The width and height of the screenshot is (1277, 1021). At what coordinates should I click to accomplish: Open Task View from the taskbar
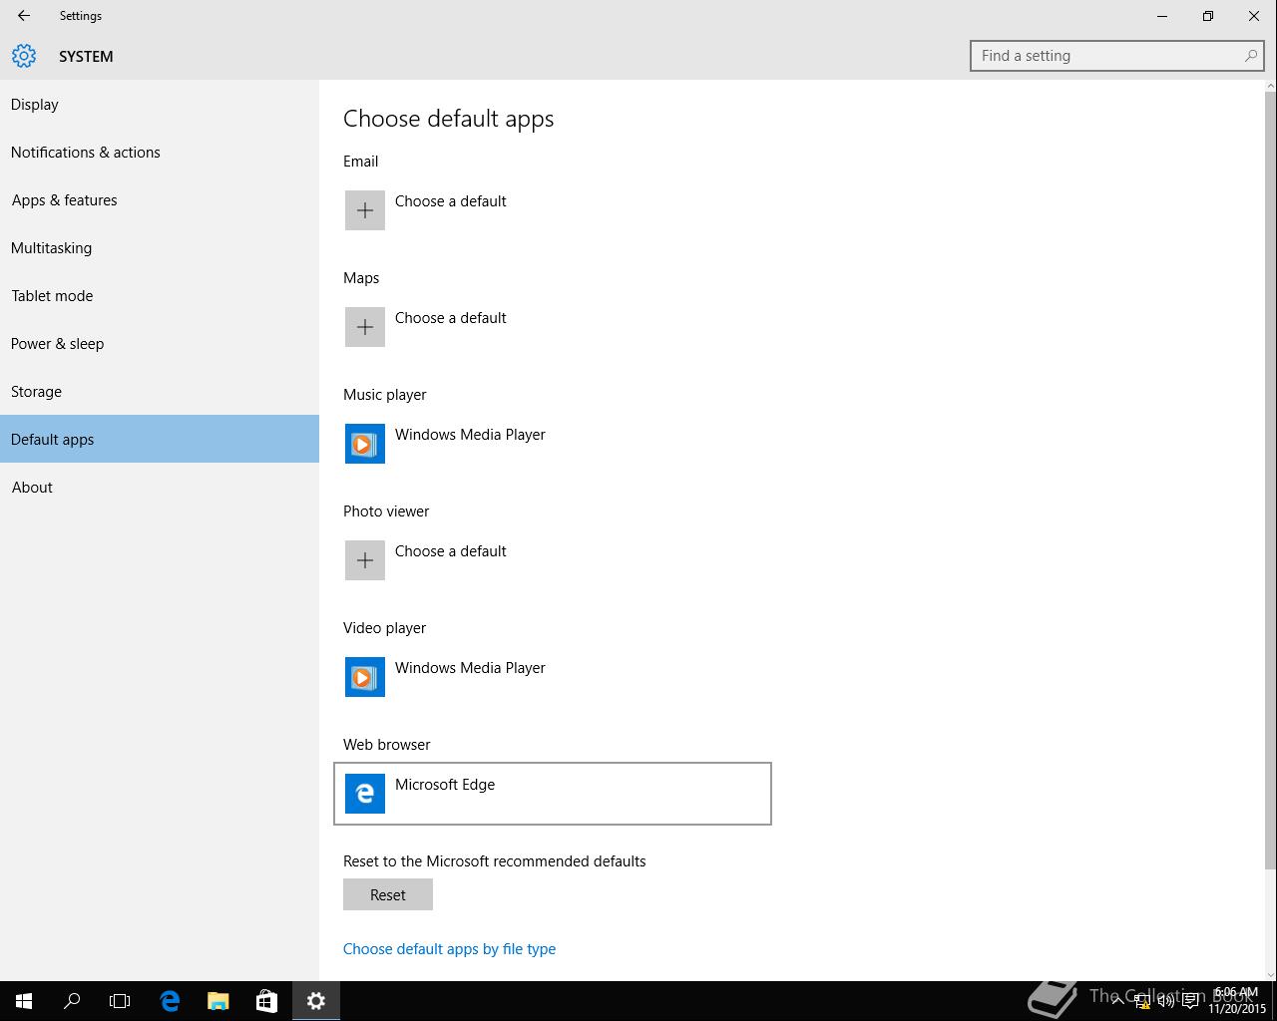[120, 1001]
